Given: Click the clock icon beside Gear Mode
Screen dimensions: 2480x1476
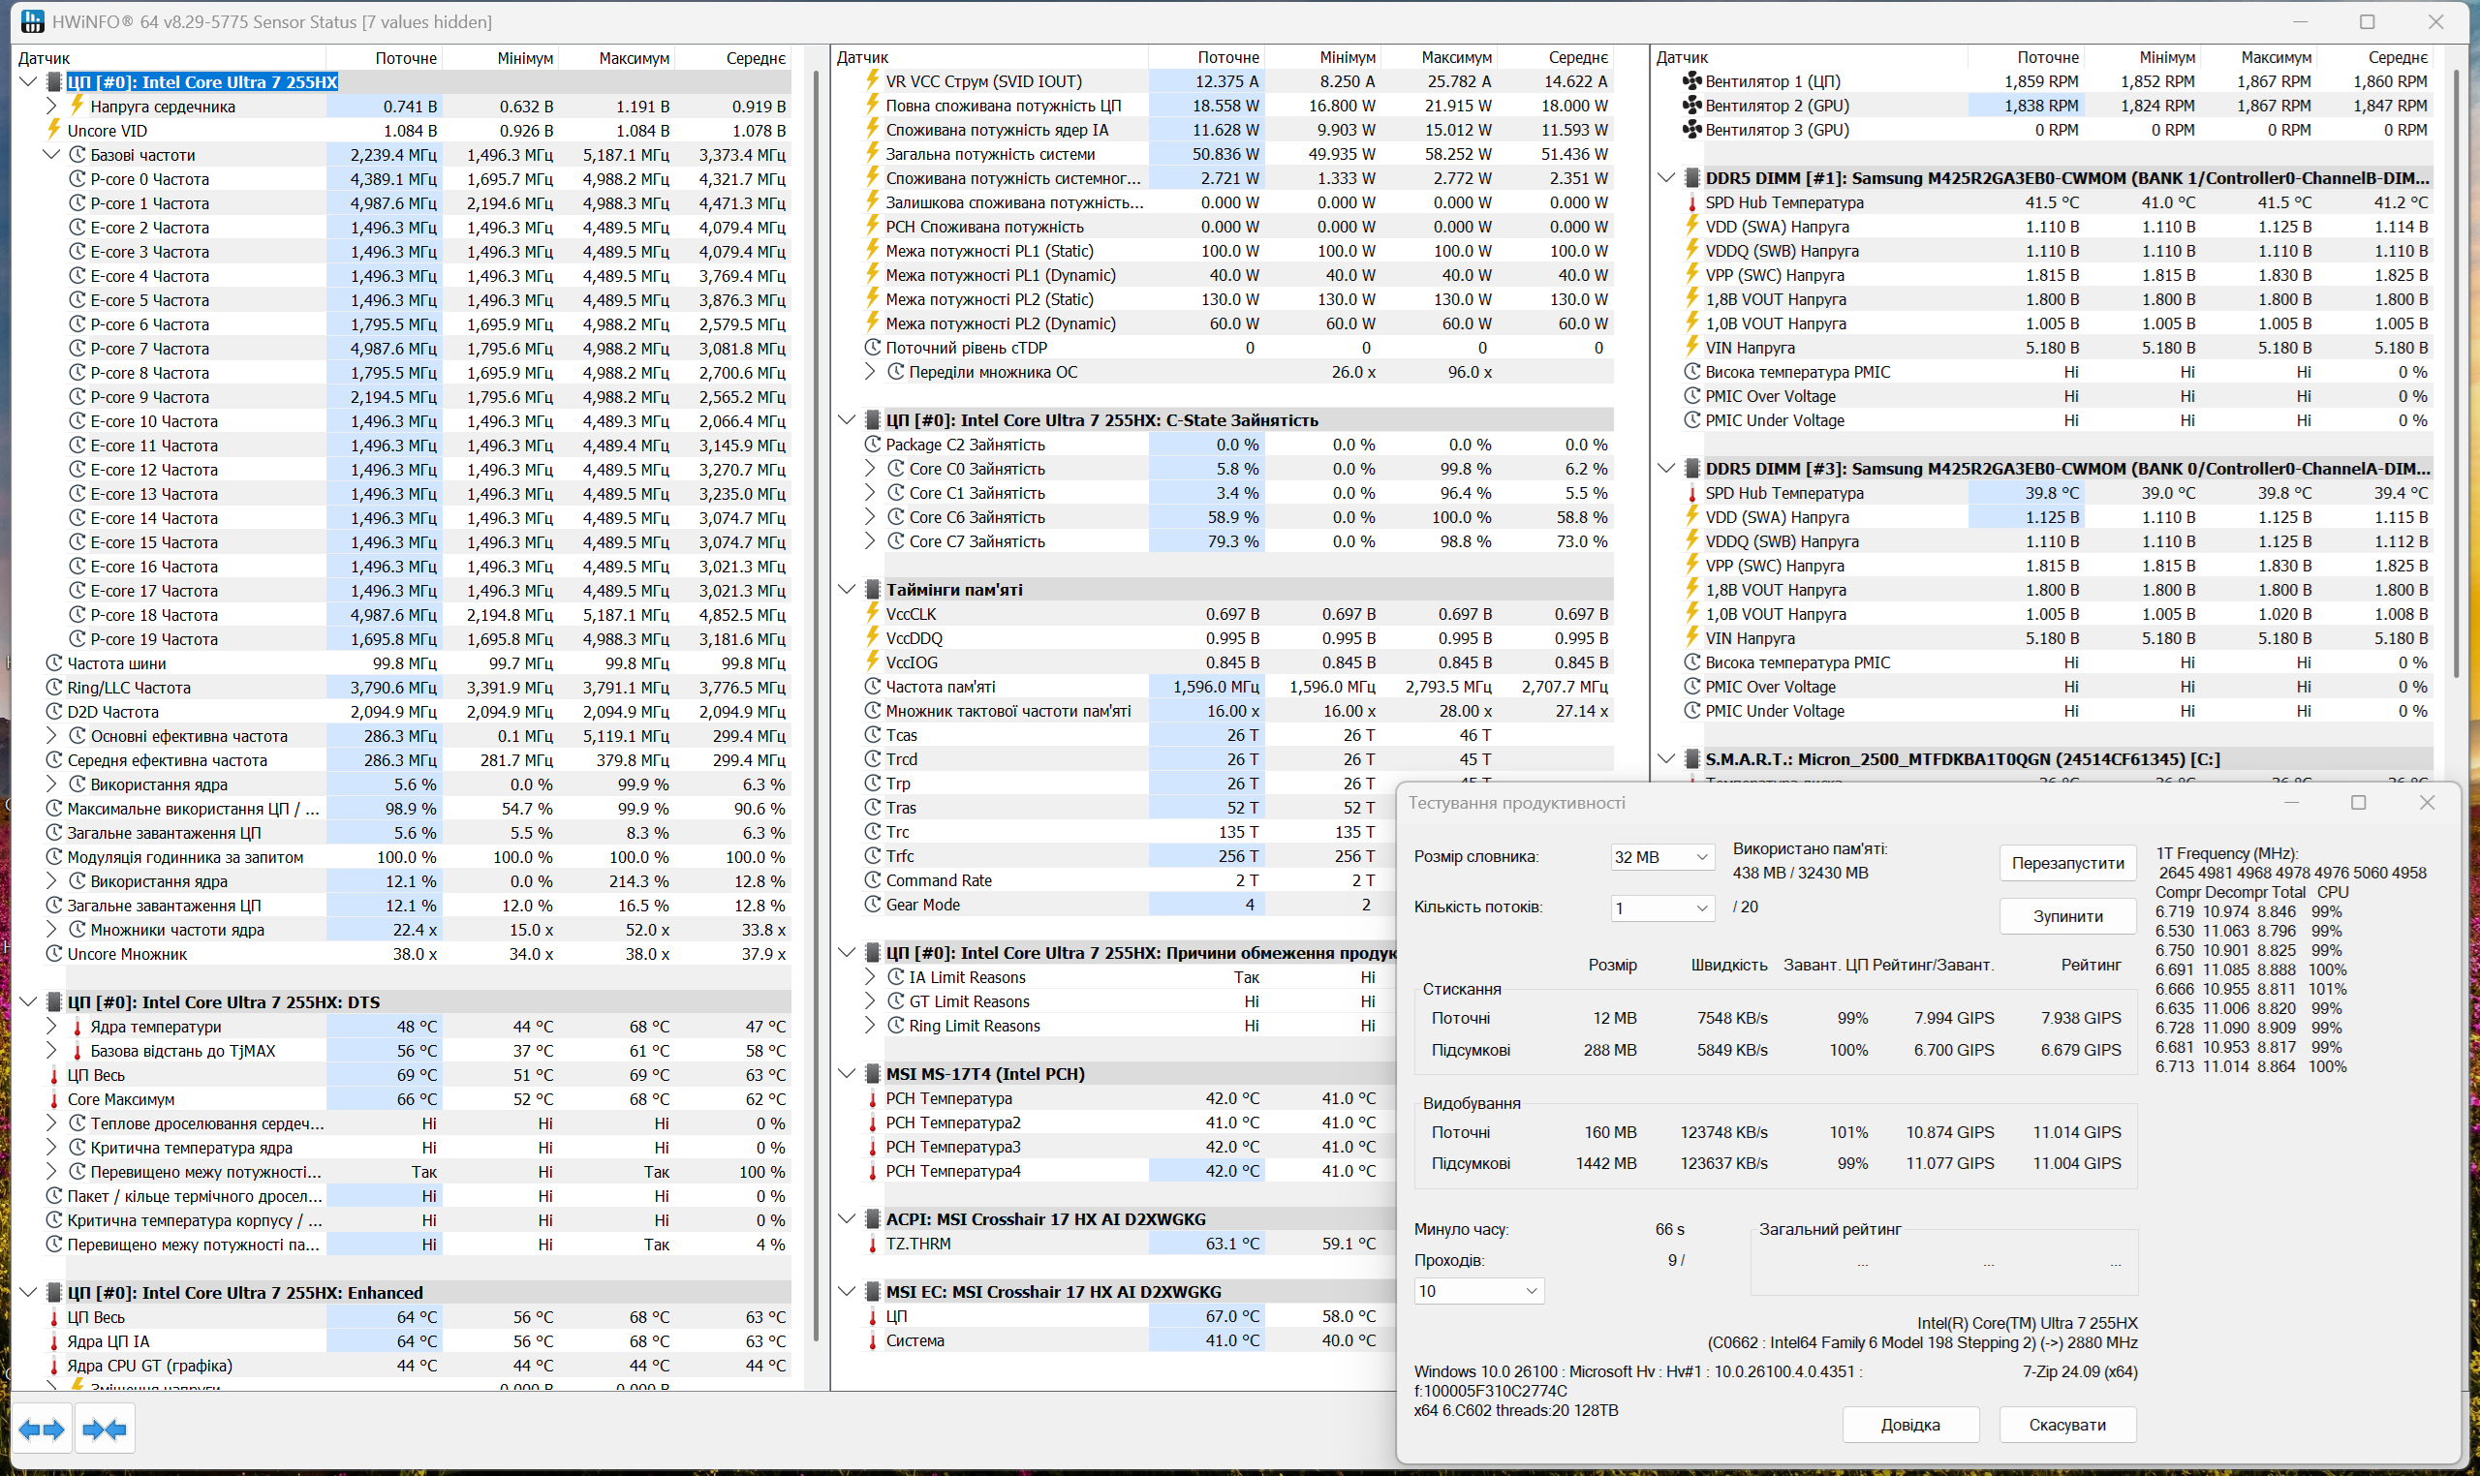Looking at the screenshot, I should [x=873, y=906].
